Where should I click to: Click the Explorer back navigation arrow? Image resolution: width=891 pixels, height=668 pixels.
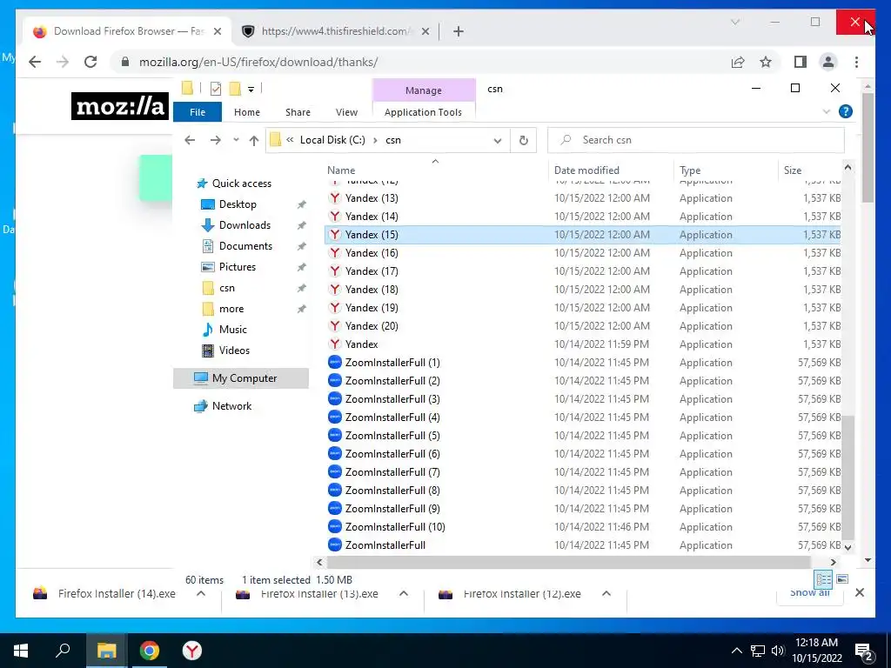190,140
